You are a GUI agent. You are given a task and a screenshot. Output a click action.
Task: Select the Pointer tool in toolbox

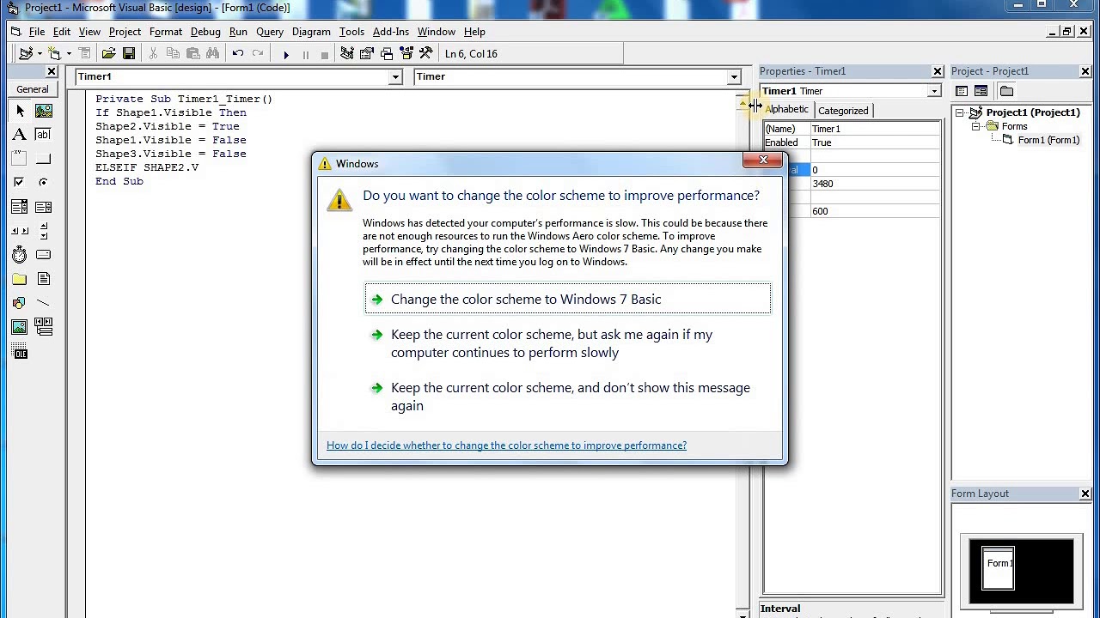pos(20,111)
